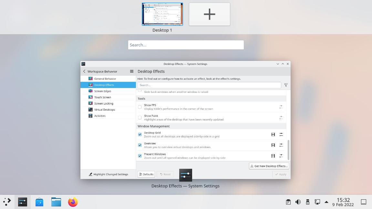Click the wired network tray icon
The width and height of the screenshot is (372, 209).
pos(317,202)
